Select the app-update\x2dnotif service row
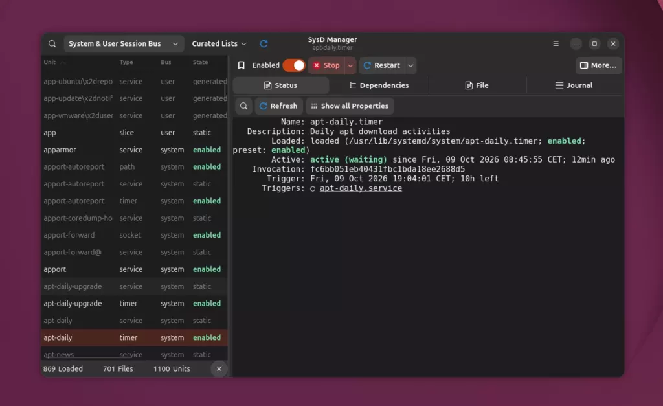The height and width of the screenshot is (406, 663). click(x=135, y=98)
